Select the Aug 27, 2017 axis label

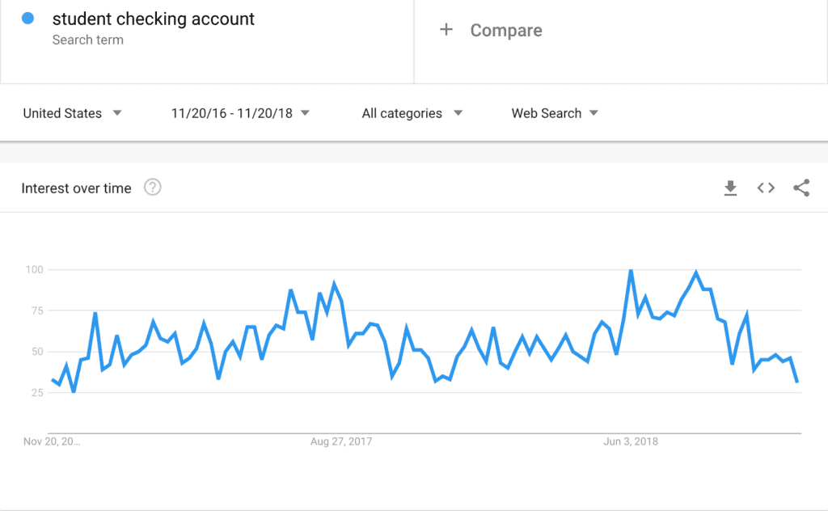pyautogui.click(x=341, y=441)
